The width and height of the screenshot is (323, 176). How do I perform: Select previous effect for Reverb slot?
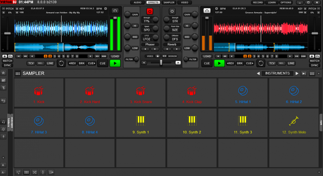pos(167,49)
